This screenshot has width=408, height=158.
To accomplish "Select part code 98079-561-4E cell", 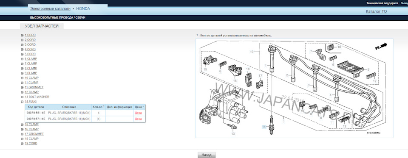I will pyautogui.click(x=36, y=113).
